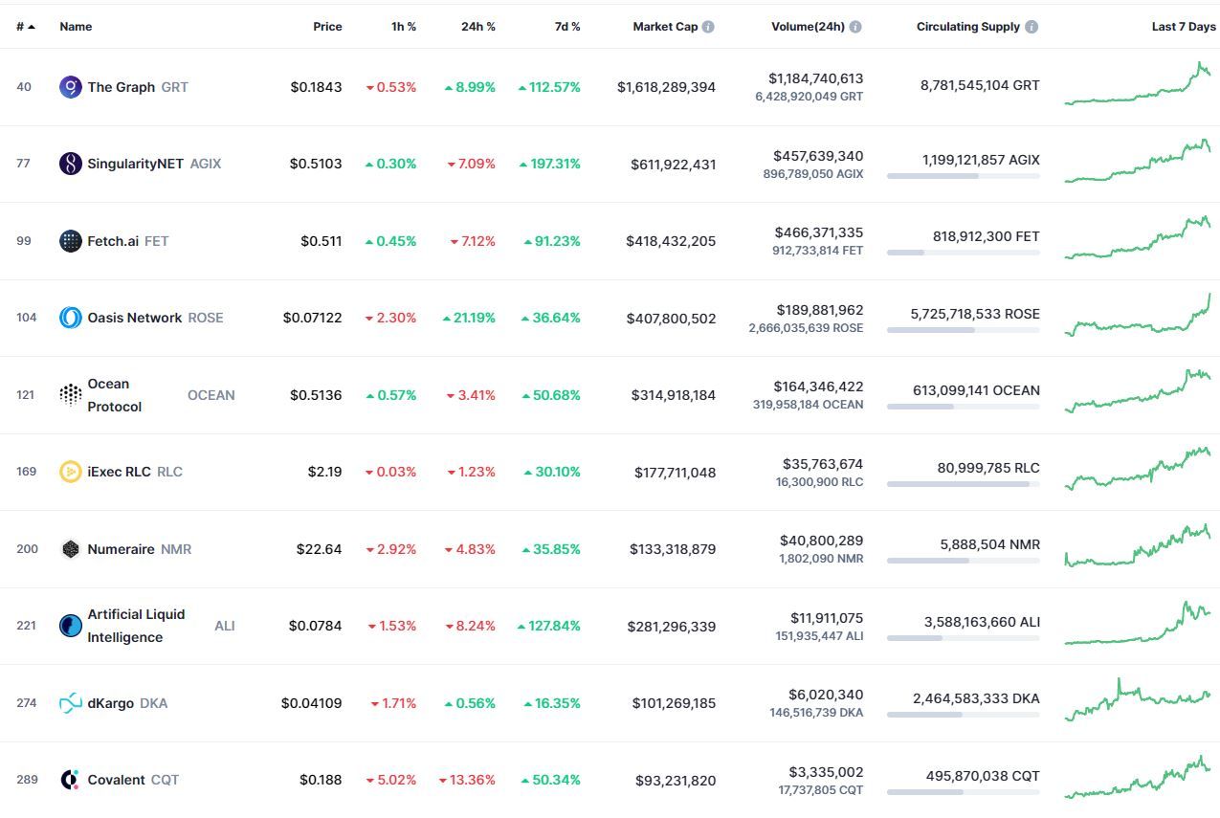The image size is (1220, 818).
Task: Click The Graph coin logo icon
Action: 71,87
